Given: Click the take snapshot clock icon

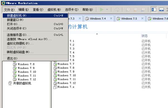Looking at the screenshot, I should pyautogui.click(x=128, y=10).
